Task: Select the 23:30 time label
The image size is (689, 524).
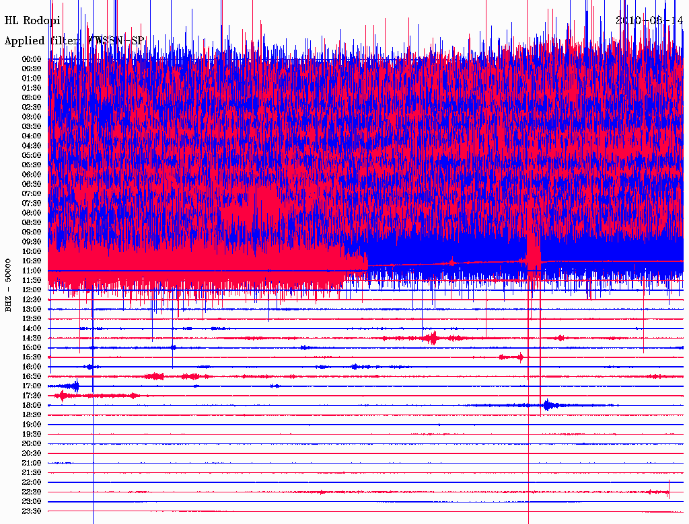Action: click(x=32, y=511)
